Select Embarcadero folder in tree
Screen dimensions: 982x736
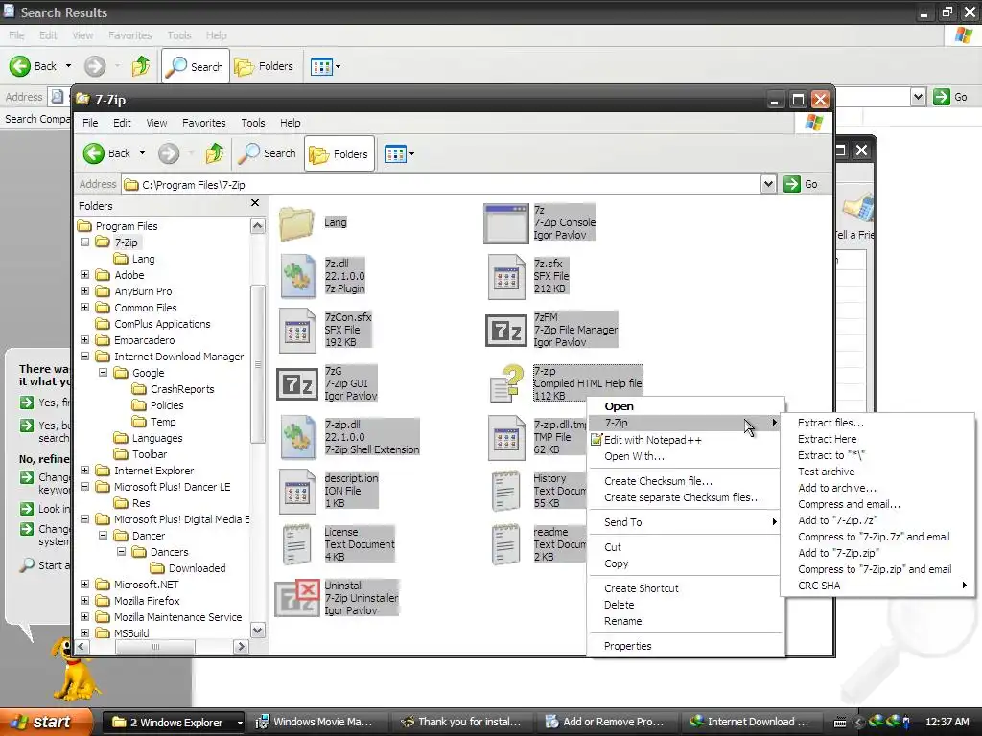pyautogui.click(x=145, y=340)
